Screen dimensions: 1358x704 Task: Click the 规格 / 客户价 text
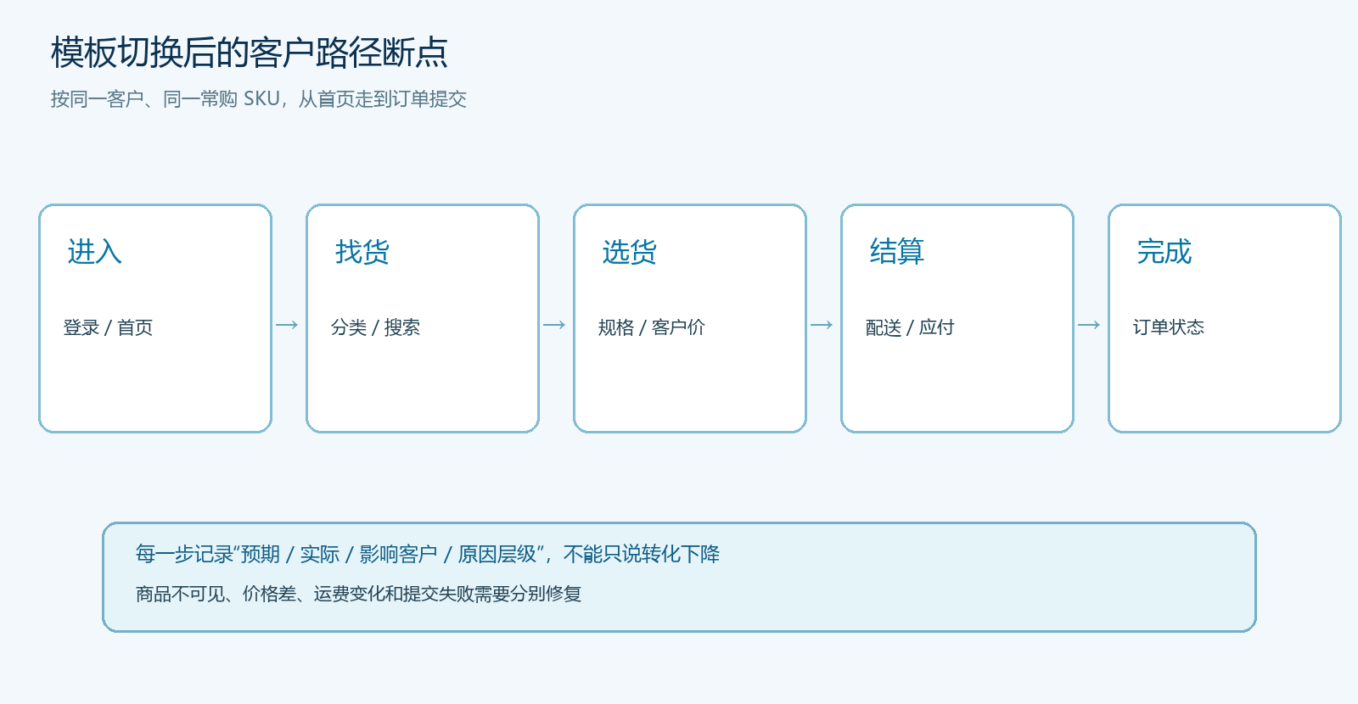pyautogui.click(x=651, y=327)
